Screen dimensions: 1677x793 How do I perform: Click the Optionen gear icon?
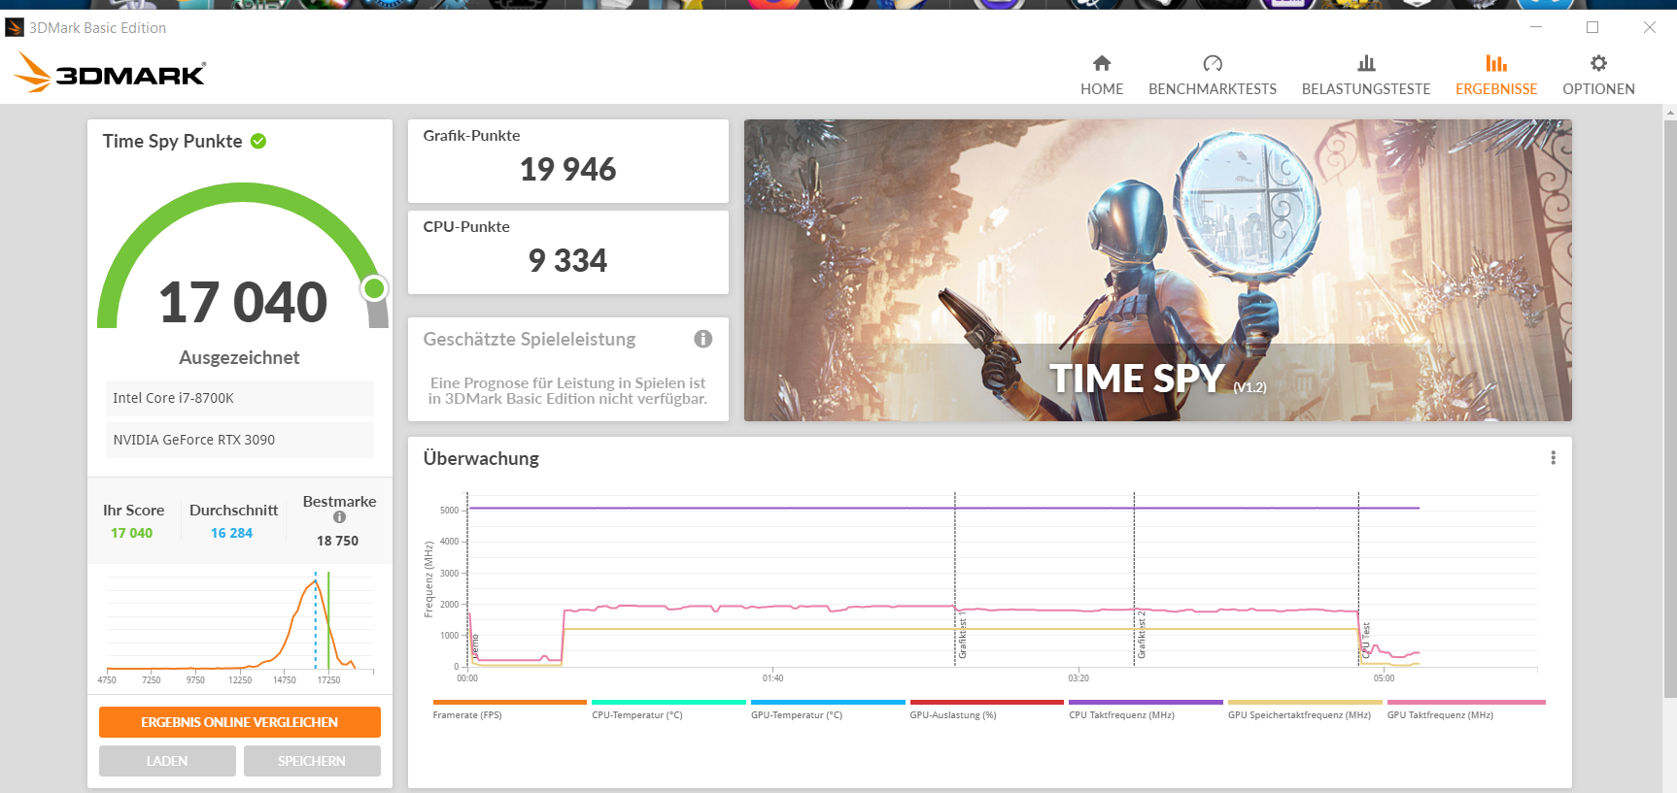tap(1598, 63)
